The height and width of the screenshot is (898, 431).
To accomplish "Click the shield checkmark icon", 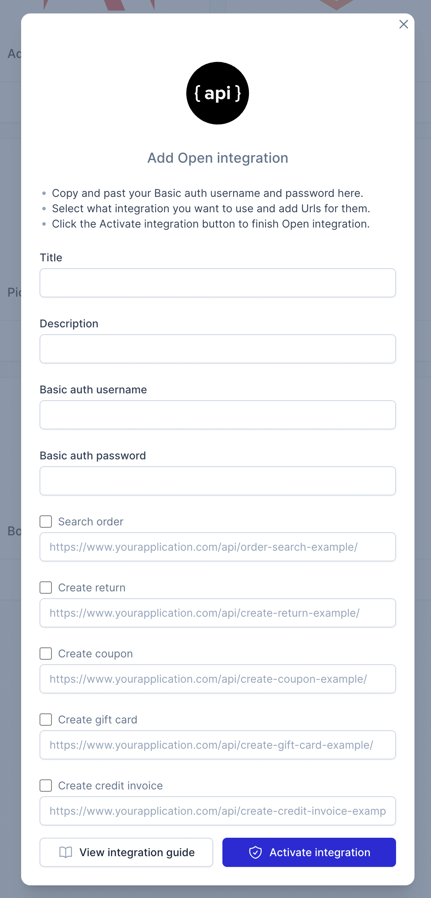I will pyautogui.click(x=255, y=852).
